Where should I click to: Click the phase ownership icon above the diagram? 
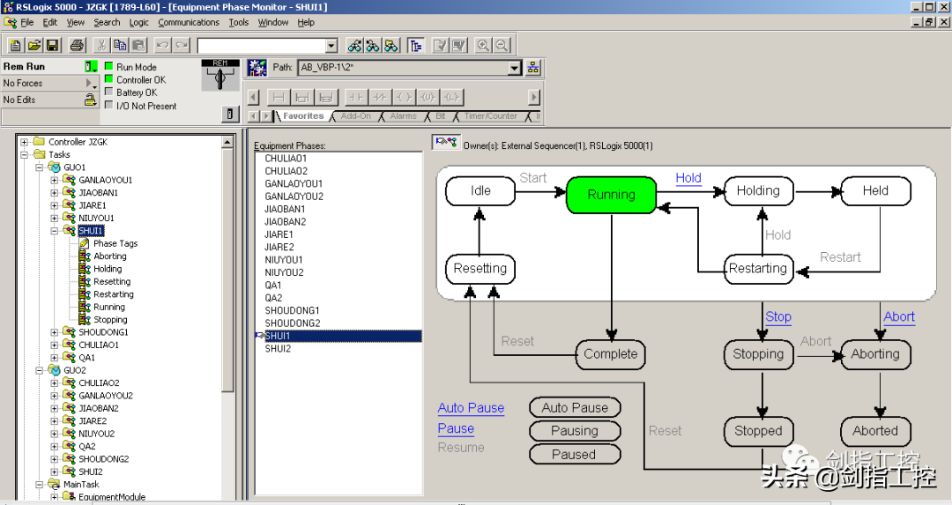445,142
